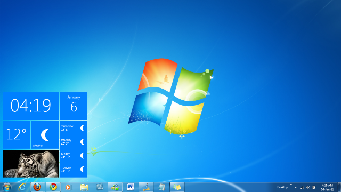
Task: Open the blue notebook taskbar icon
Action: pyautogui.click(x=100, y=187)
